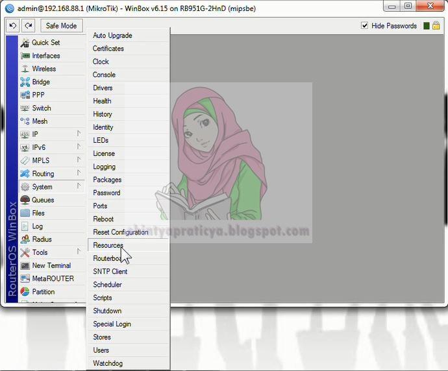This screenshot has width=448, height=371.
Task: Click the Routing menu icon
Action: pos(25,174)
